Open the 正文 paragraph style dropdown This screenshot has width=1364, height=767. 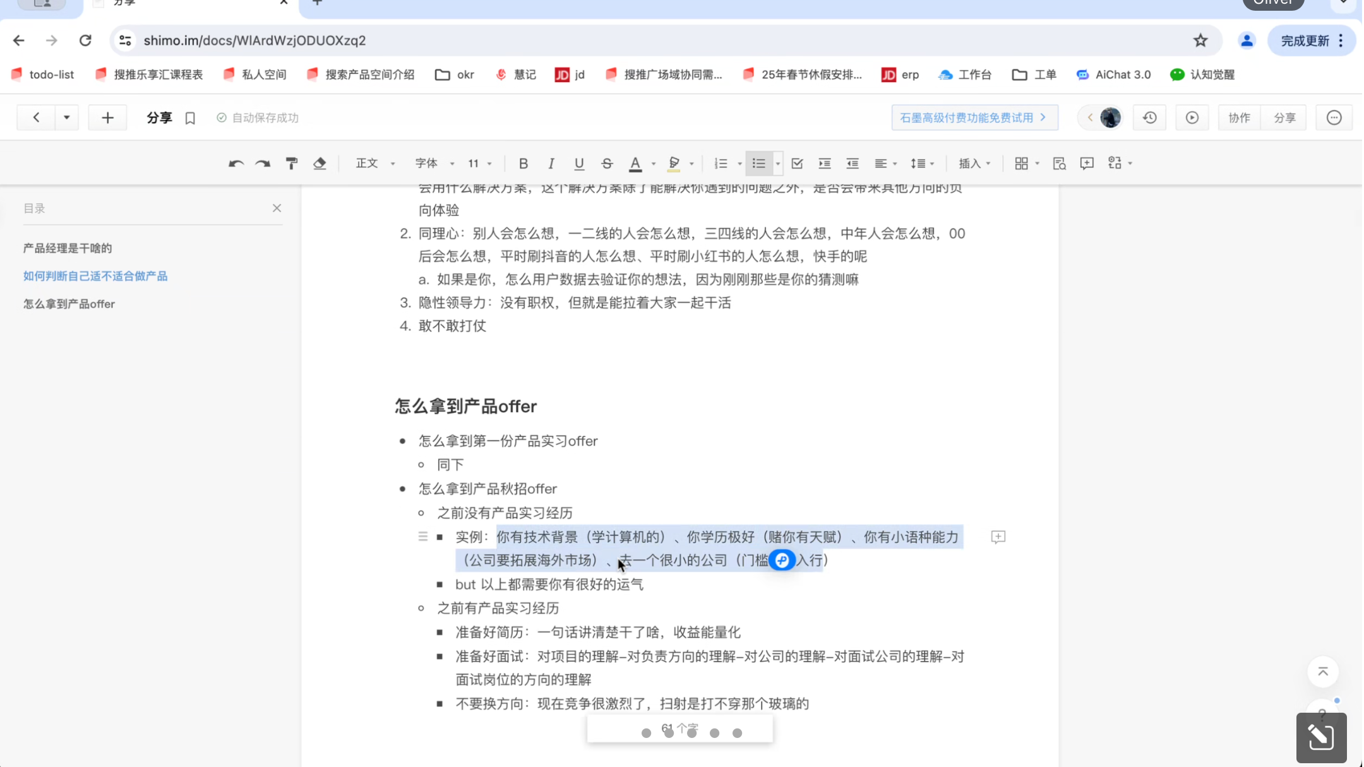point(375,164)
